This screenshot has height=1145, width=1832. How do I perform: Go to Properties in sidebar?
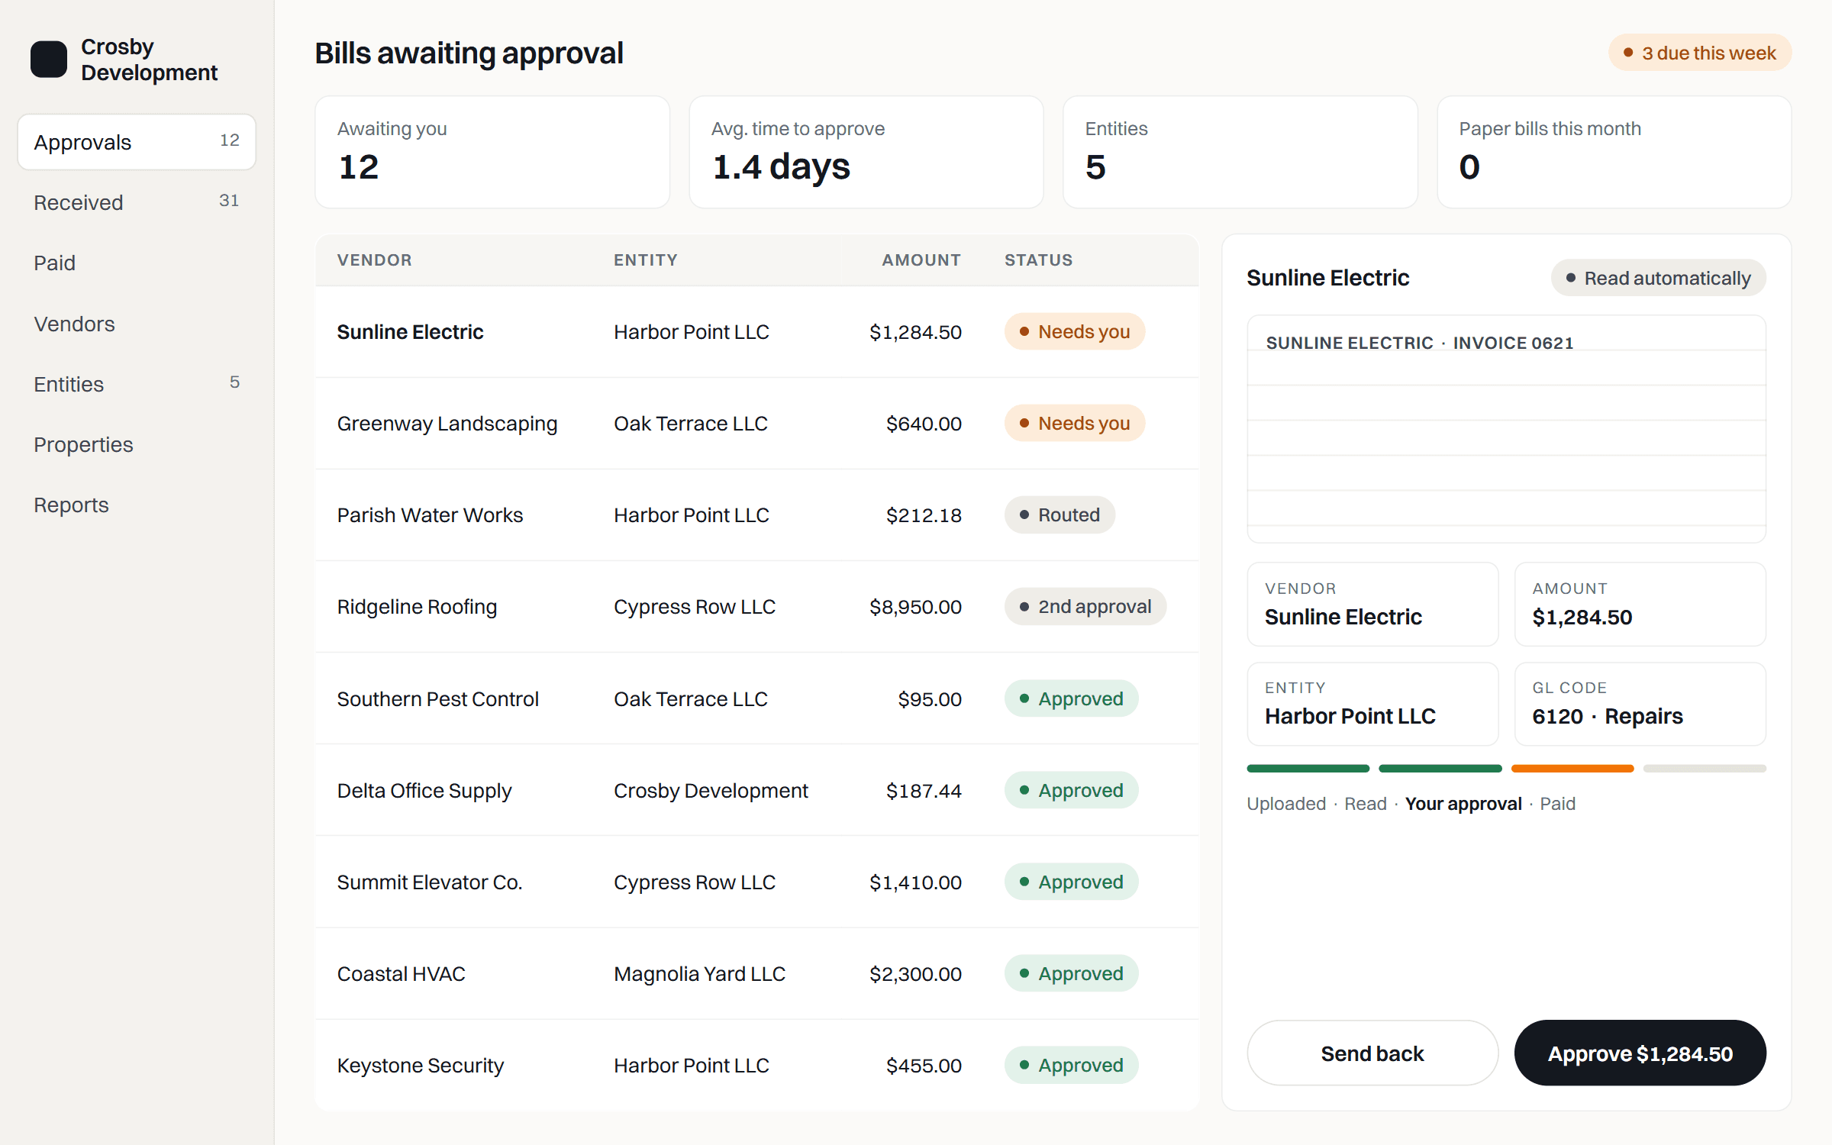pyautogui.click(x=137, y=444)
